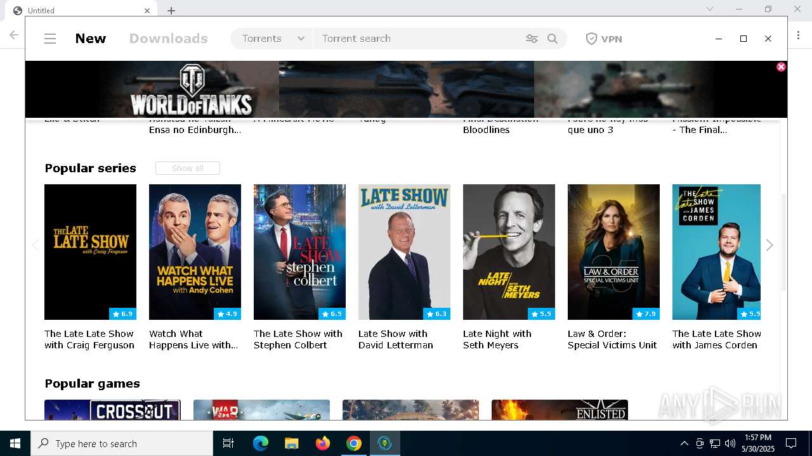Open Late Late Show James Corden poster
This screenshot has width=812, height=456.
pos(716,252)
